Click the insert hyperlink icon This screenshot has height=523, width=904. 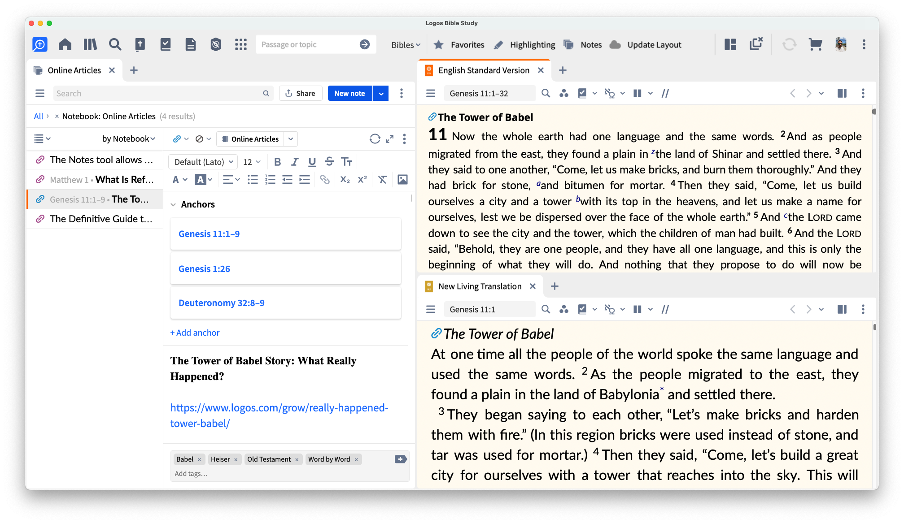click(x=325, y=180)
